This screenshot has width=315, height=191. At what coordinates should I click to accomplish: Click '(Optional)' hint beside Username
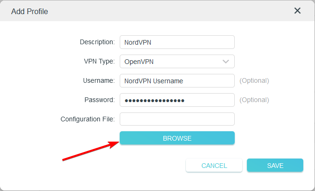click(x=254, y=80)
